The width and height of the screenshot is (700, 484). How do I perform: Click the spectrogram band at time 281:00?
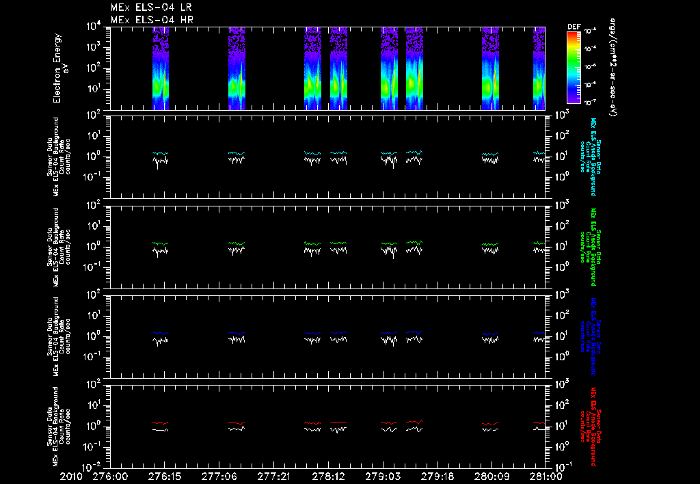tap(539, 68)
